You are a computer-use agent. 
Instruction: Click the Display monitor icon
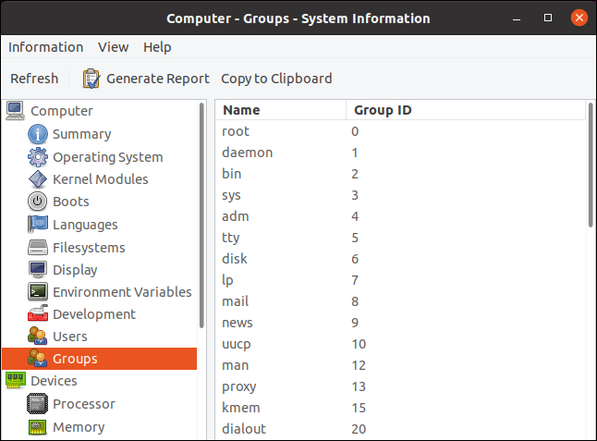(37, 270)
